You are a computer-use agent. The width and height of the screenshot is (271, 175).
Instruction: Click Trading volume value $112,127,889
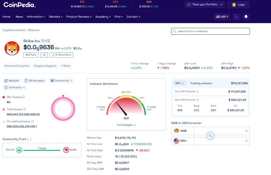(x=239, y=83)
